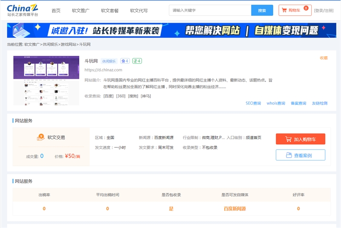Focus the keyword search input field
341x228 pixels.
pyautogui.click(x=210, y=10)
